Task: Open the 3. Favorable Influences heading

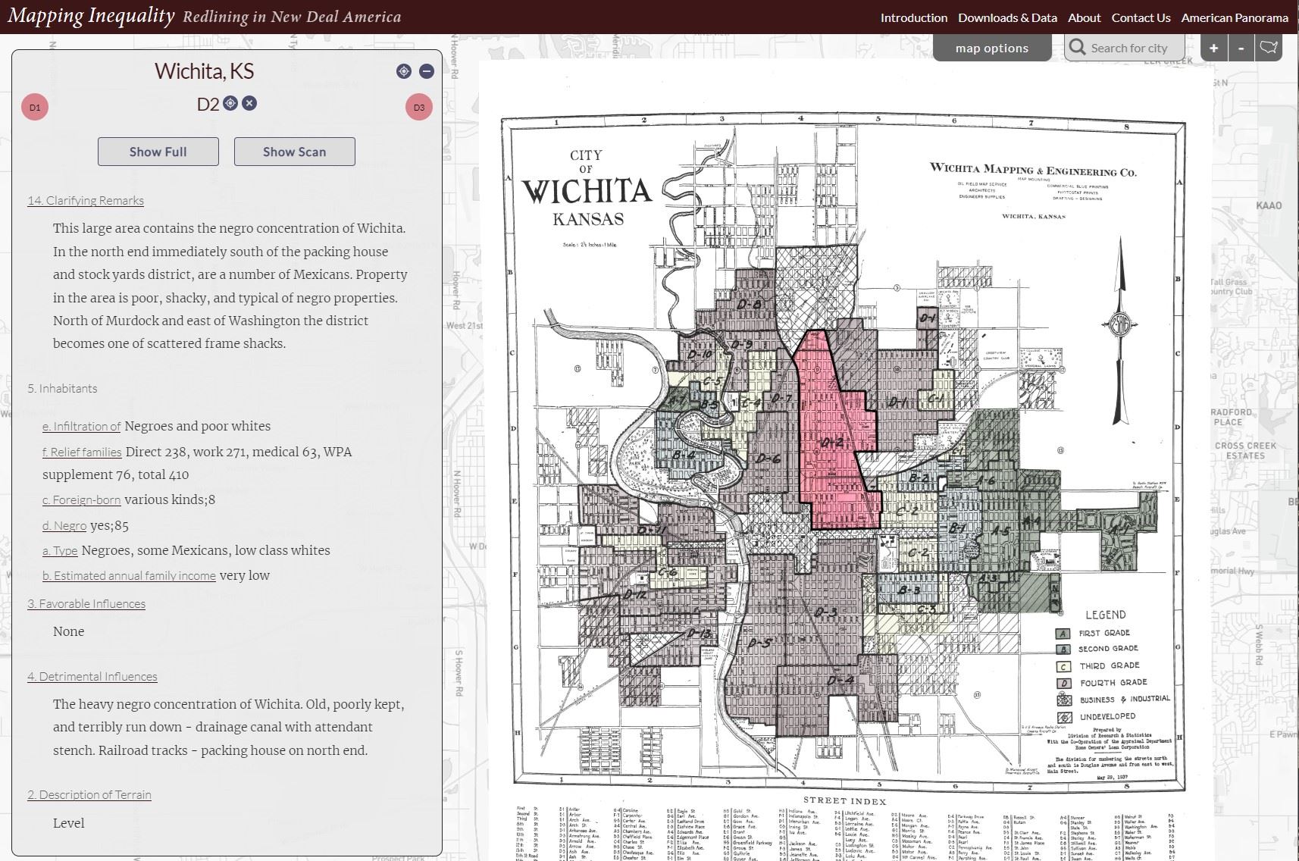Action: (86, 603)
